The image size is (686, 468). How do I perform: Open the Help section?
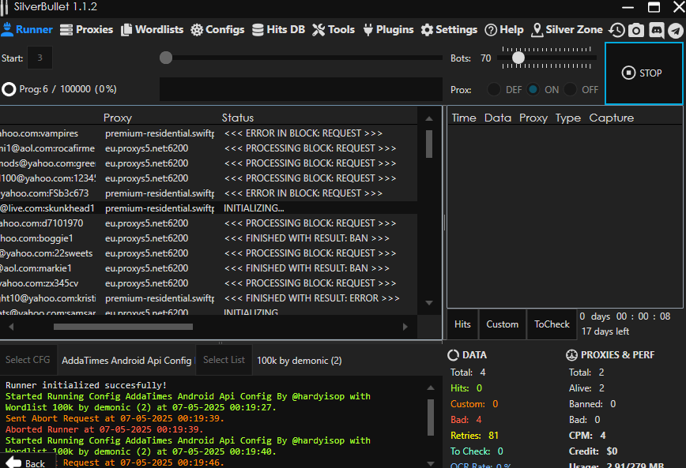coord(504,30)
